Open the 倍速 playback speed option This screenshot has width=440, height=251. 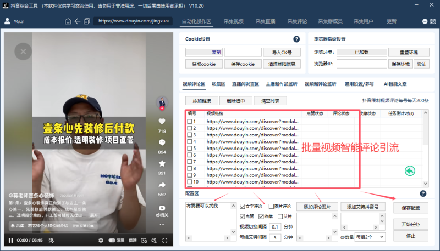(133, 241)
